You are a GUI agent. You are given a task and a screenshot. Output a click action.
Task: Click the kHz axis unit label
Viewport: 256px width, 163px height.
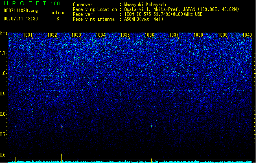(4, 33)
